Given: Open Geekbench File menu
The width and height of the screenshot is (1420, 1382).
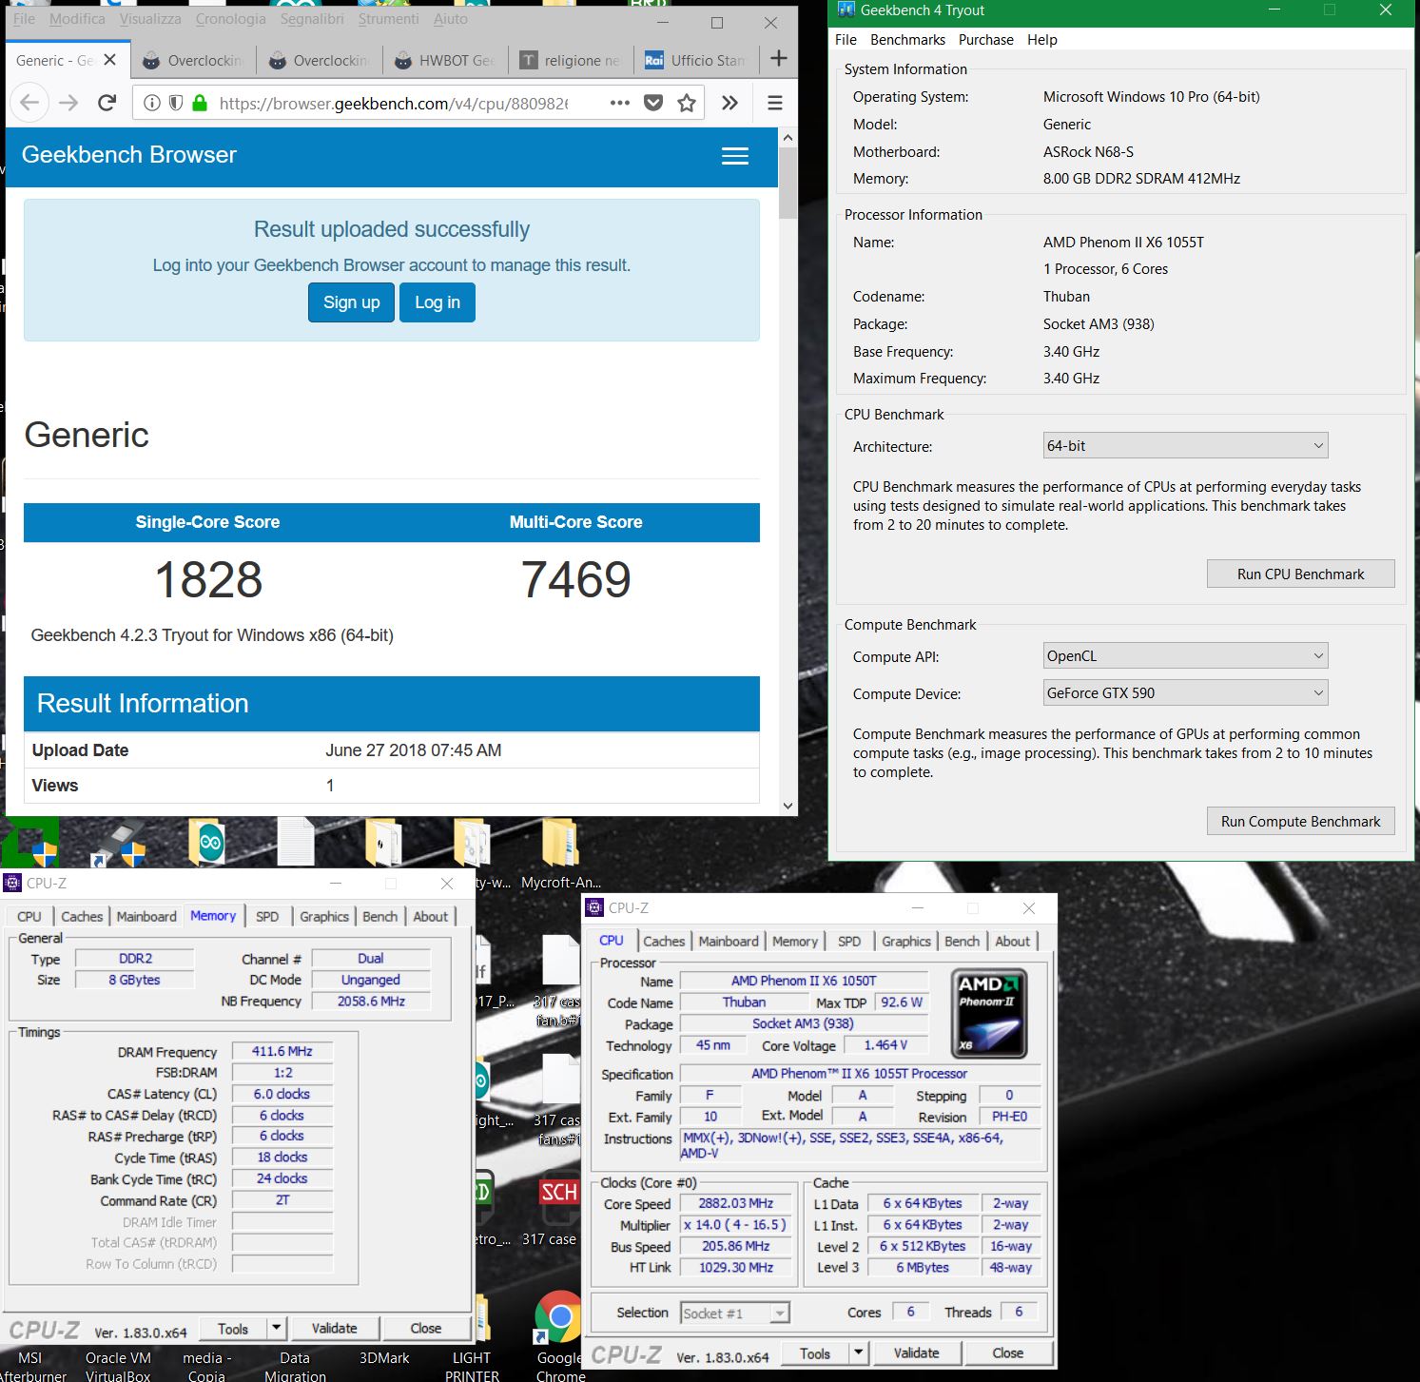Looking at the screenshot, I should [x=846, y=40].
